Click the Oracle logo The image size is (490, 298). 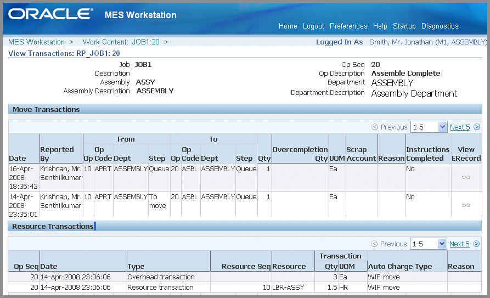coord(50,14)
